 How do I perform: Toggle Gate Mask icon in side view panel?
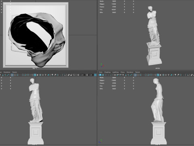143,75
